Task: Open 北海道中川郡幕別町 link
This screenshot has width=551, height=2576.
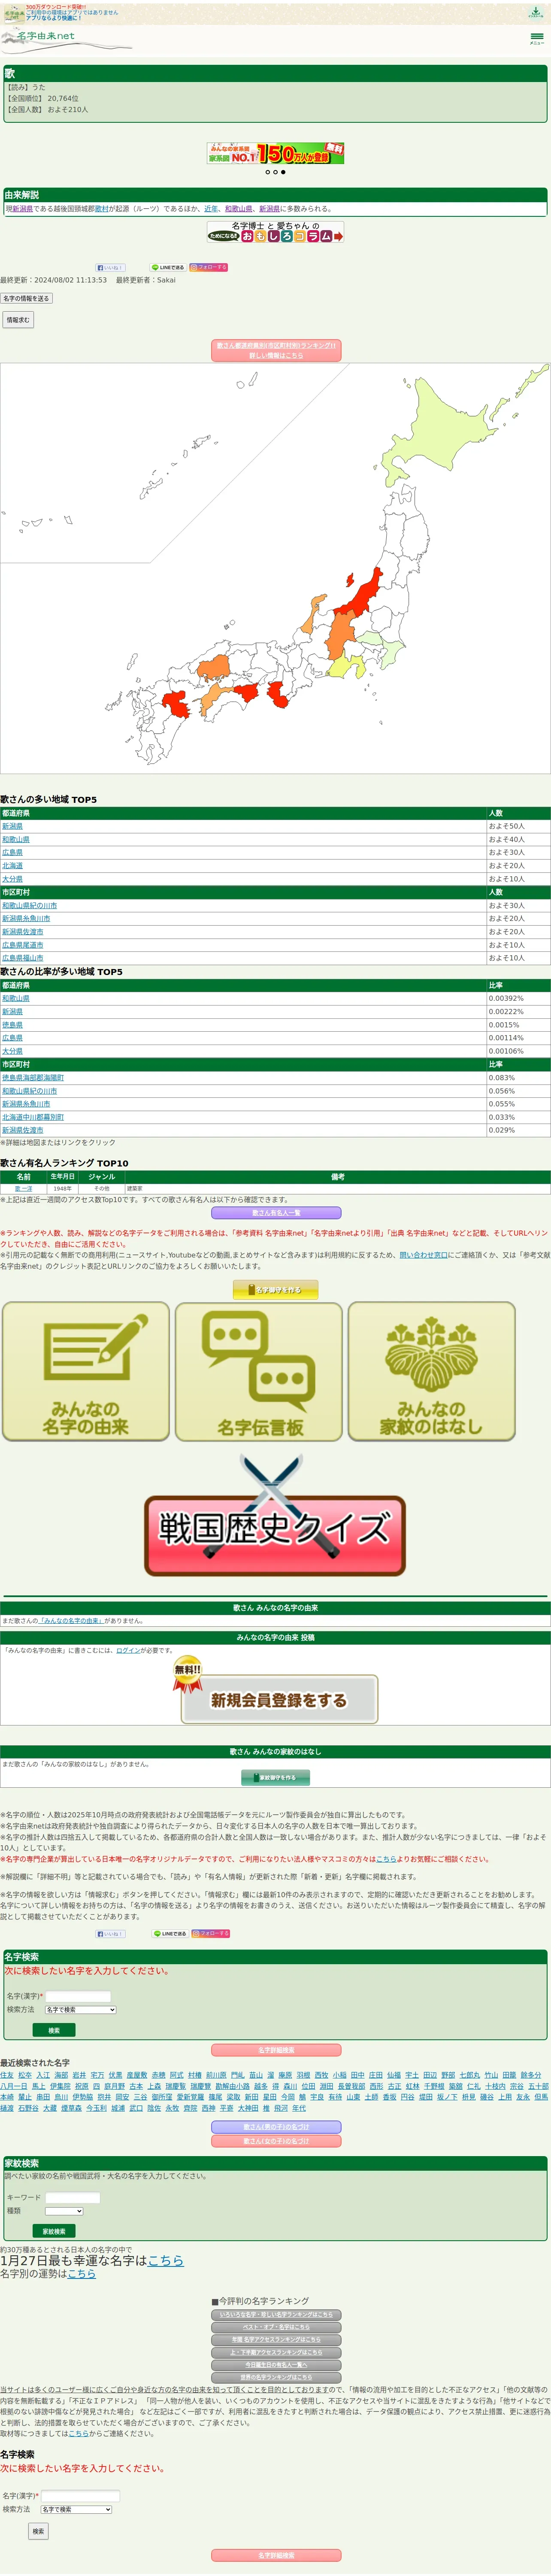Action: [33, 1117]
